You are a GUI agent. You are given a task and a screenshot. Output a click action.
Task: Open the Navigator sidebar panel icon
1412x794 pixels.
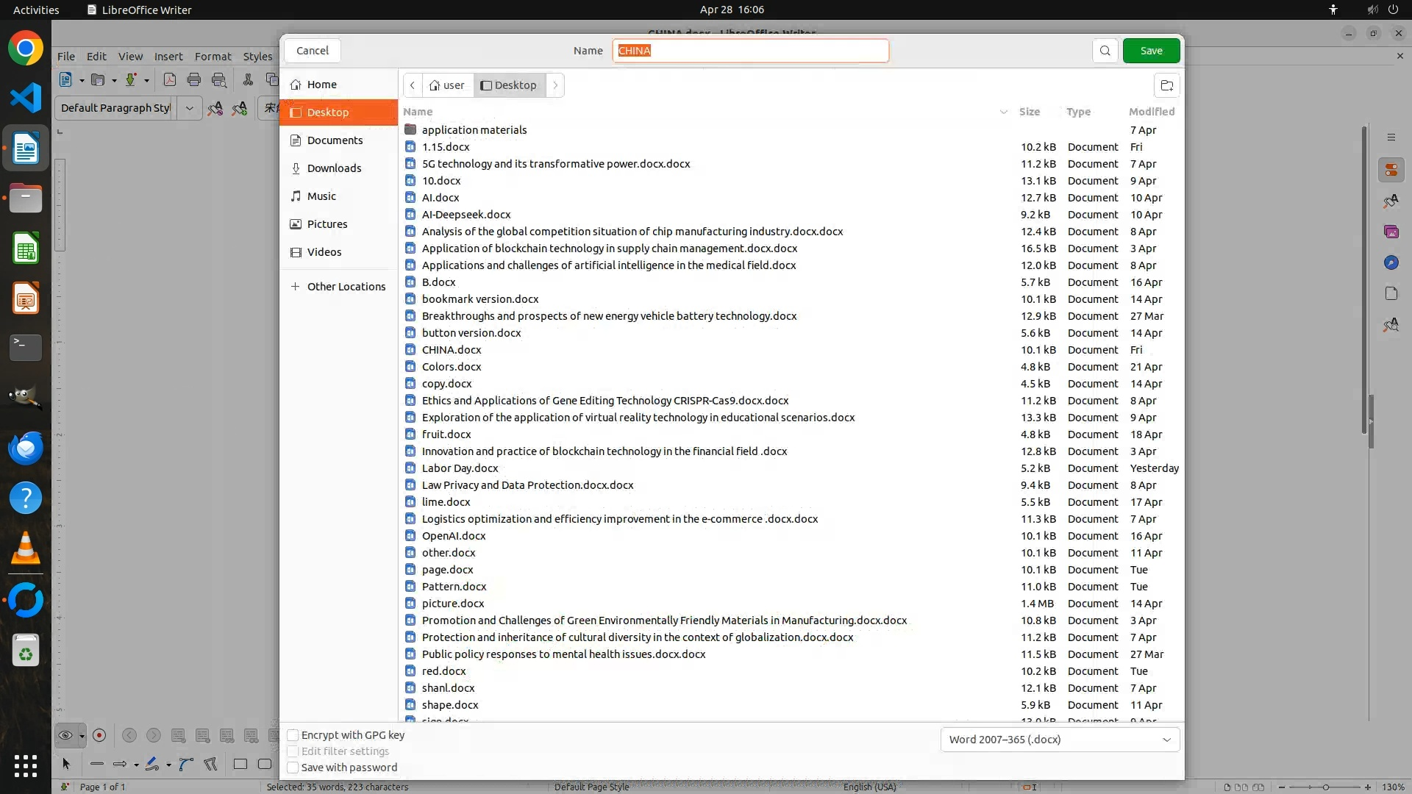click(x=1391, y=263)
